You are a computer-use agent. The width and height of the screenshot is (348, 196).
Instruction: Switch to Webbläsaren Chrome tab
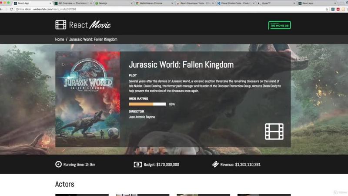click(x=154, y=3)
